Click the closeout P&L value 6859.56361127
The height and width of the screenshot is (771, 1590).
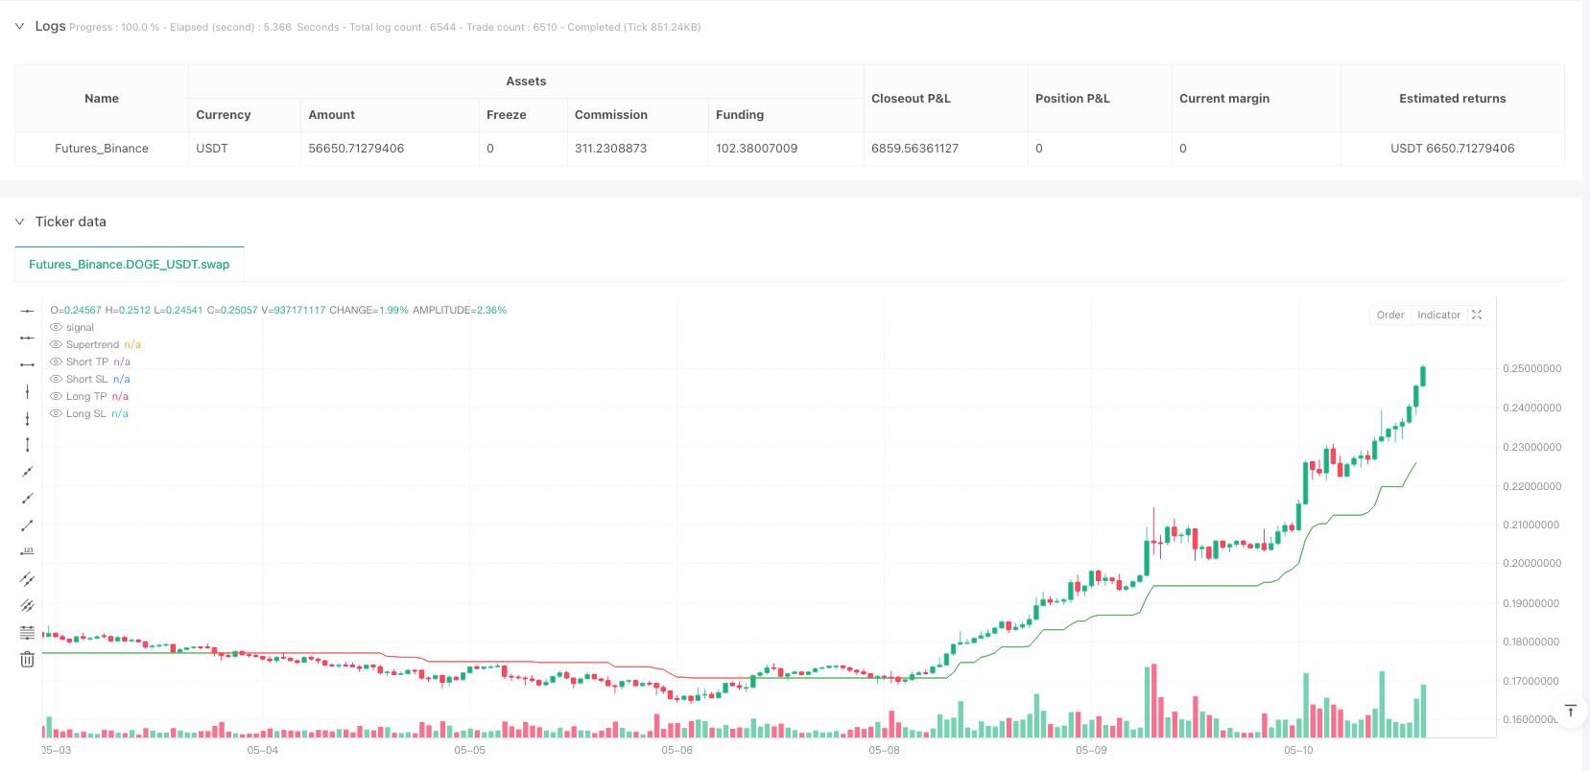click(x=914, y=149)
